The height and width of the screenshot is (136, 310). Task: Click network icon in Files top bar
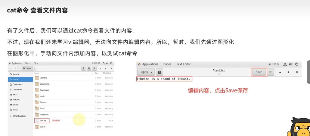[104, 63]
